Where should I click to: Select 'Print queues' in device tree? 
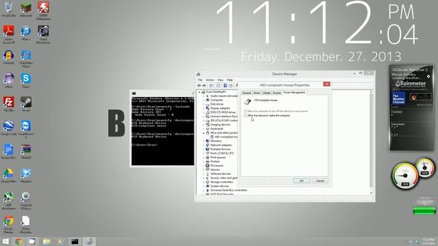coord(218,158)
